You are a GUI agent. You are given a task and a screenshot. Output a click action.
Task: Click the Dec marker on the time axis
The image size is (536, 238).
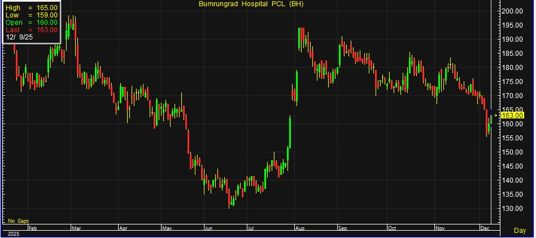(485, 228)
